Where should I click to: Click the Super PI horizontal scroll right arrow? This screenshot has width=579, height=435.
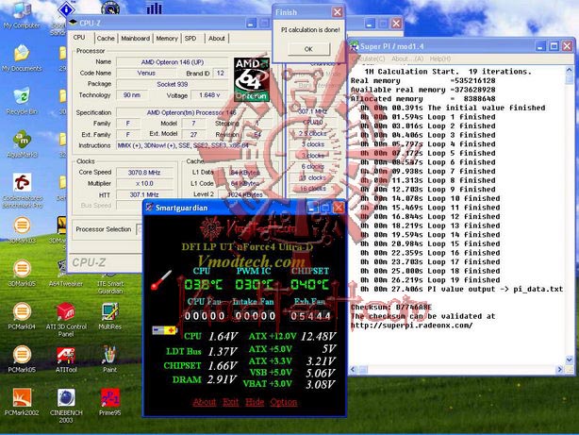tap(560, 369)
